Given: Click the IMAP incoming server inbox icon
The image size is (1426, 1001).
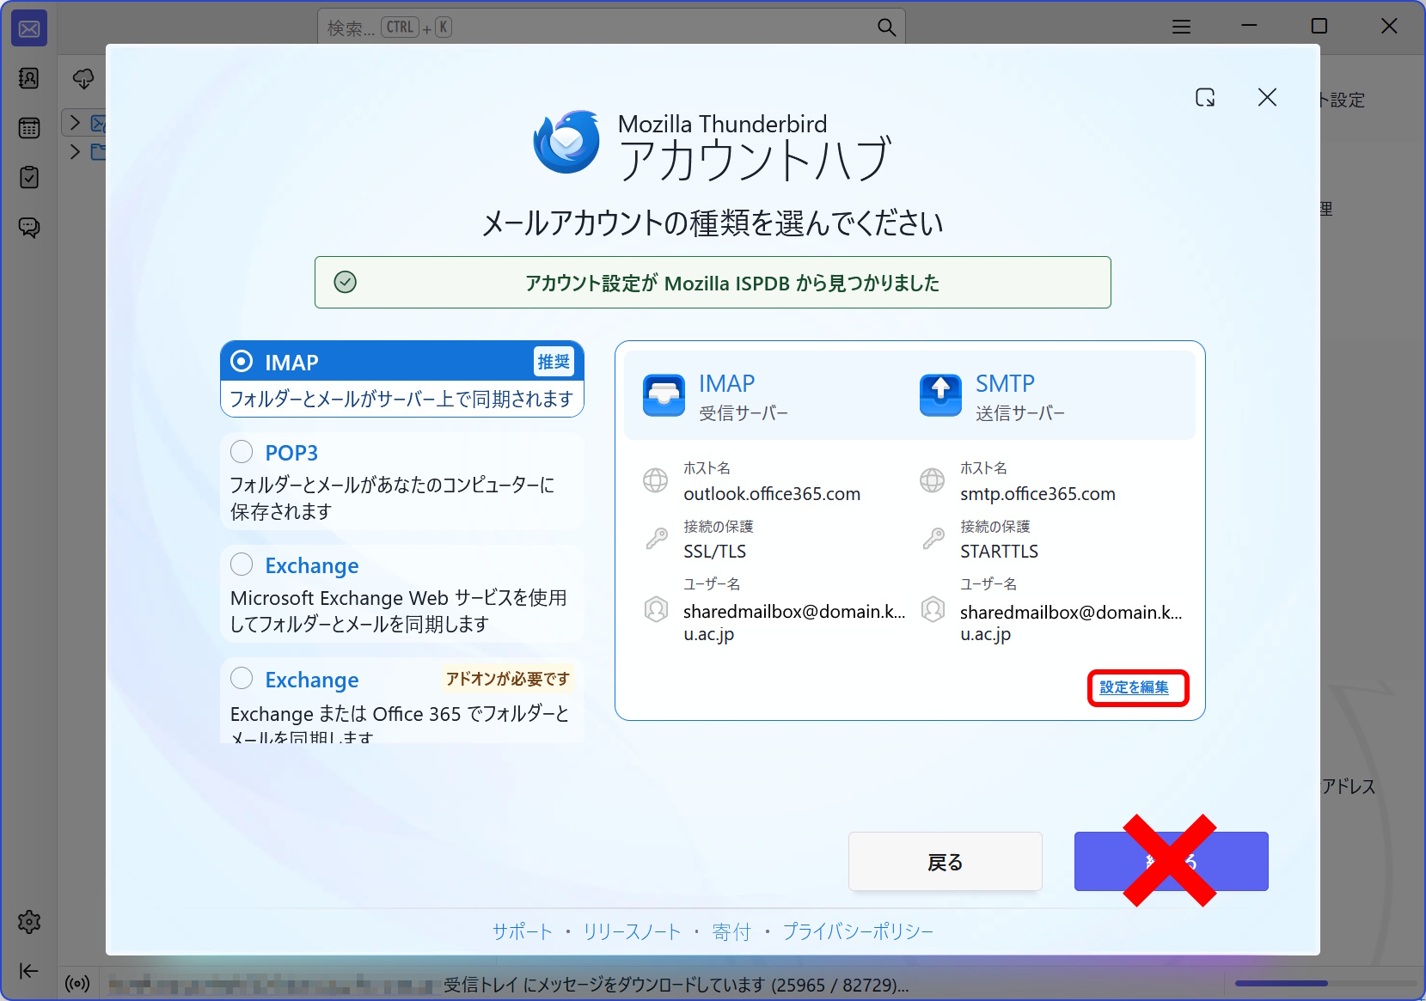Looking at the screenshot, I should point(664,395).
